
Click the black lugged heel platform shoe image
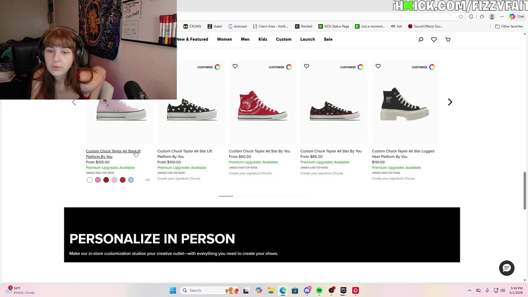(405, 104)
